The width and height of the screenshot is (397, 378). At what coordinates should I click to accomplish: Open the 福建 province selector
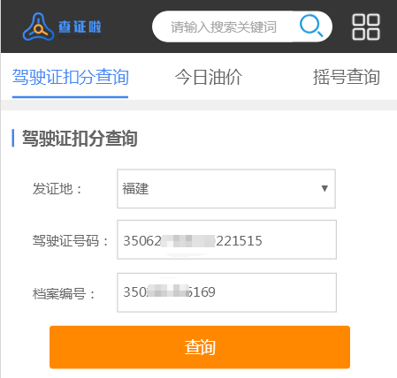coord(226,189)
